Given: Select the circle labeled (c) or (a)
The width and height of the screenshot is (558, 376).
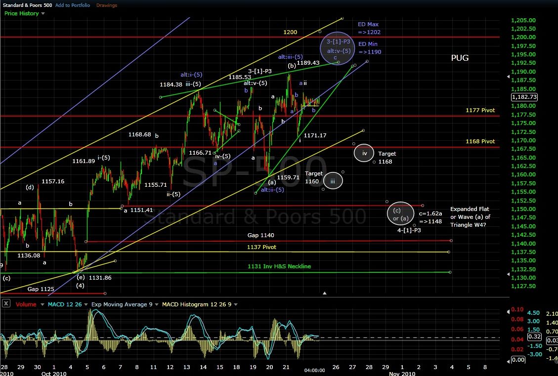Looking at the screenshot, I should point(401,213).
